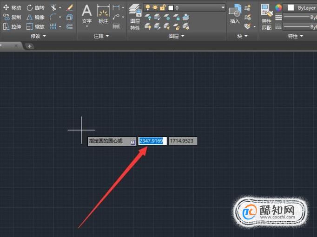Click the prompt text 指定圆的圆心或
The width and height of the screenshot is (317, 237).
106,141
